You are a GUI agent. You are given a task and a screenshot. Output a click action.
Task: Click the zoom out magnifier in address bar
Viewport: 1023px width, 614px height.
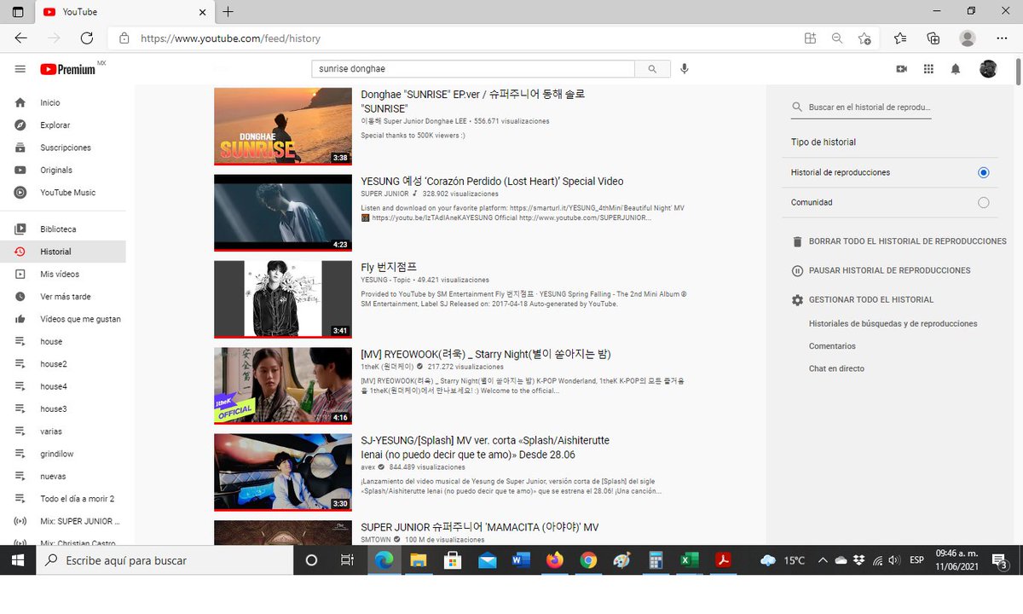(837, 38)
